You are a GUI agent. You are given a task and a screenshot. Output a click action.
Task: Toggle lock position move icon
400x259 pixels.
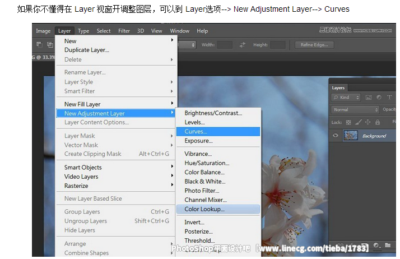point(368,122)
